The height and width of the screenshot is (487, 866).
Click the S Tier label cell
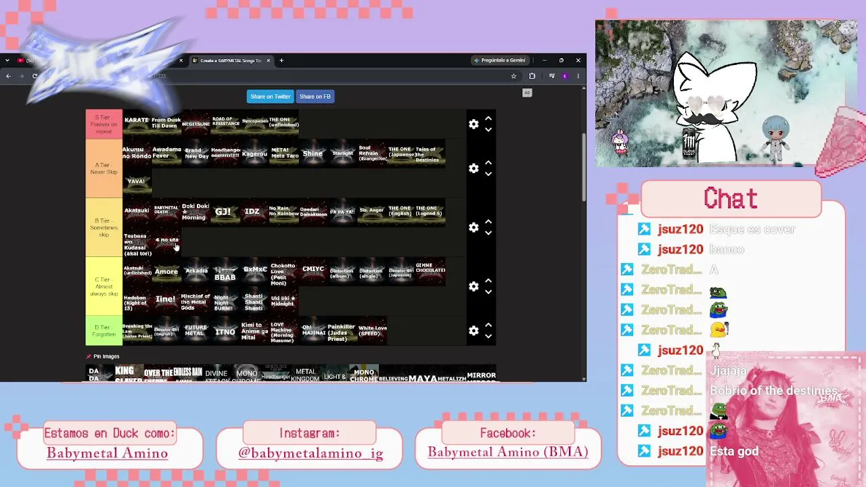104,124
